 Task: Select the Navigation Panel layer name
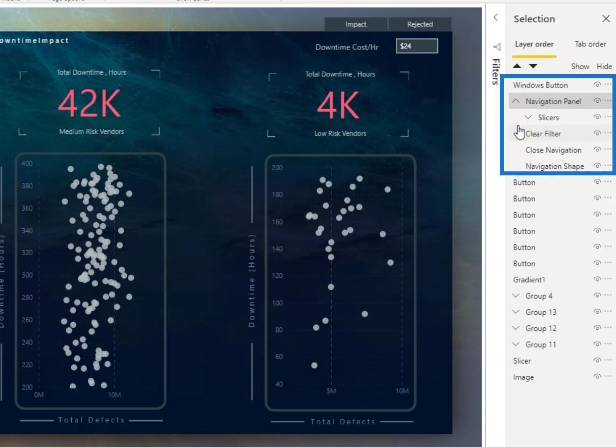pyautogui.click(x=553, y=101)
